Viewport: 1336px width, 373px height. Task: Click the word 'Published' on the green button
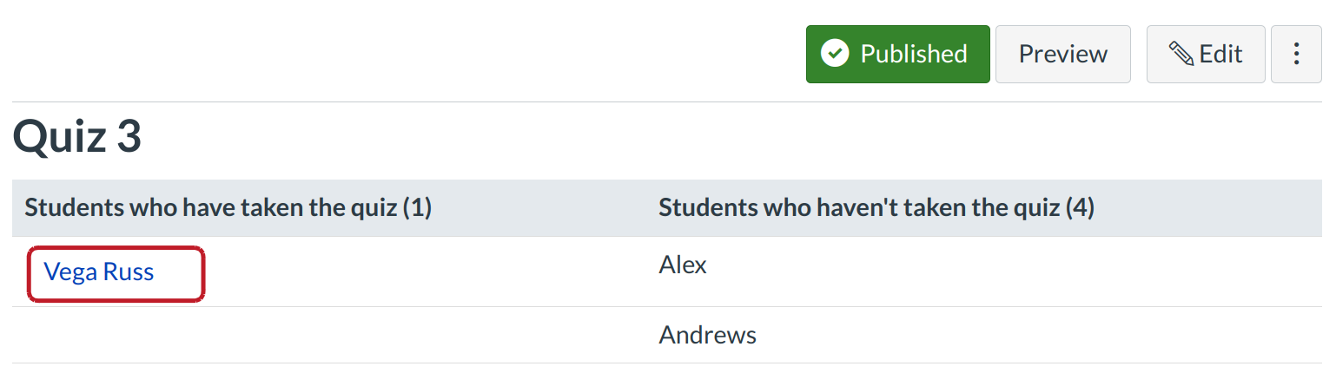[x=914, y=54]
